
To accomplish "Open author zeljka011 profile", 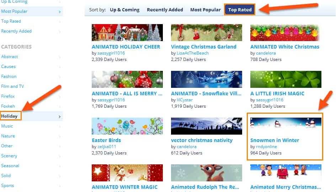I will [x=107, y=147].
